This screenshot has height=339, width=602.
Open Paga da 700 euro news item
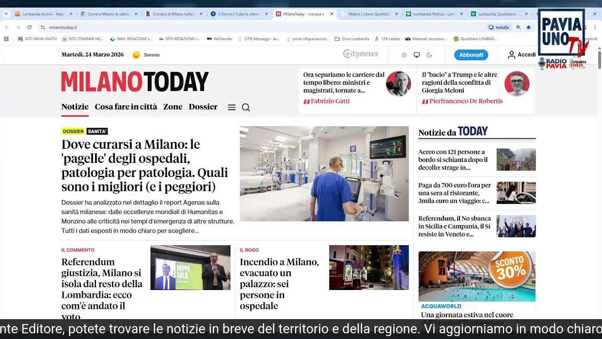[x=455, y=193]
